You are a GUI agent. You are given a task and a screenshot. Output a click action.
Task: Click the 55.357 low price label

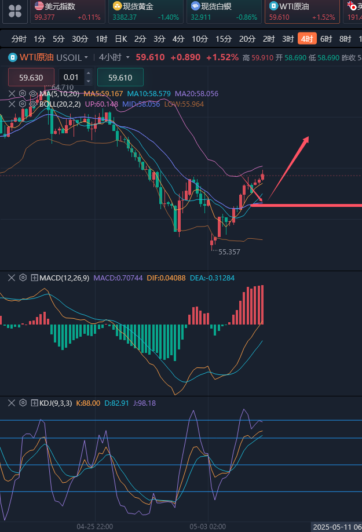pyautogui.click(x=229, y=252)
